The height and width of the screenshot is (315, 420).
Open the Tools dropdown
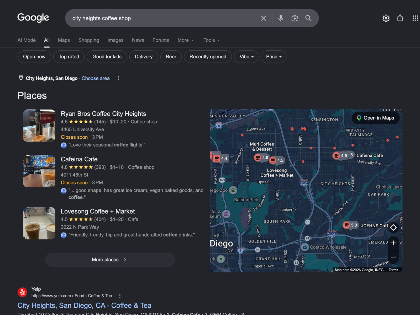coord(211,40)
